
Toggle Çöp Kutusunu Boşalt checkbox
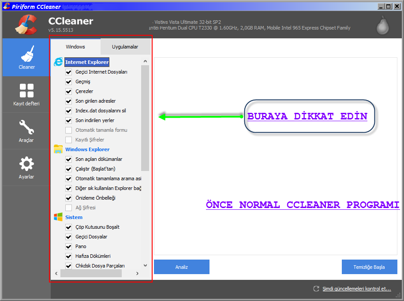click(x=68, y=227)
